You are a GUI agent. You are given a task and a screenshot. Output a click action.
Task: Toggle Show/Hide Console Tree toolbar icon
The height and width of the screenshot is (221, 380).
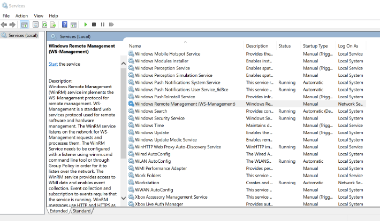pos(25,25)
